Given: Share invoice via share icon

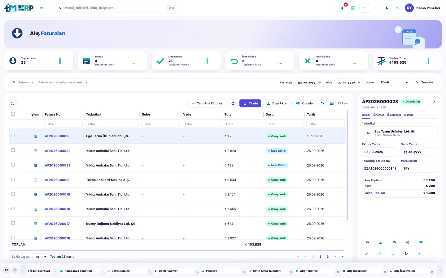Looking at the screenshot, I should coord(408,242).
